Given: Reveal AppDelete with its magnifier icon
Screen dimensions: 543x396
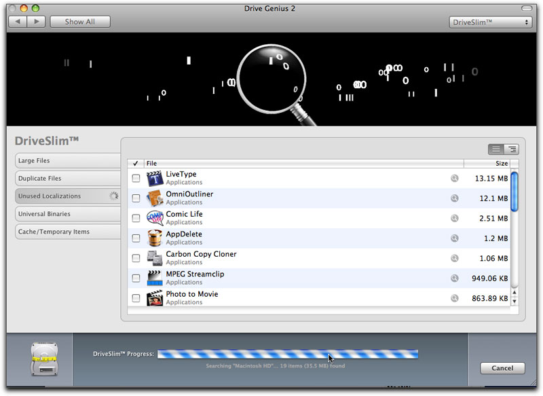Looking at the screenshot, I should (454, 238).
